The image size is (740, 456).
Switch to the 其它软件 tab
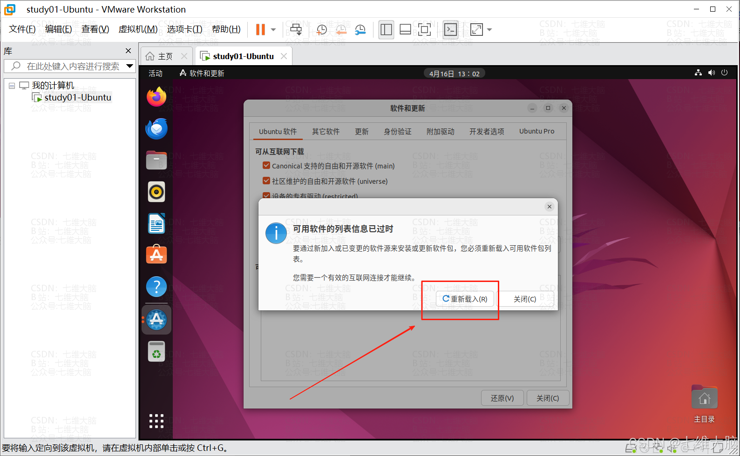(x=326, y=132)
